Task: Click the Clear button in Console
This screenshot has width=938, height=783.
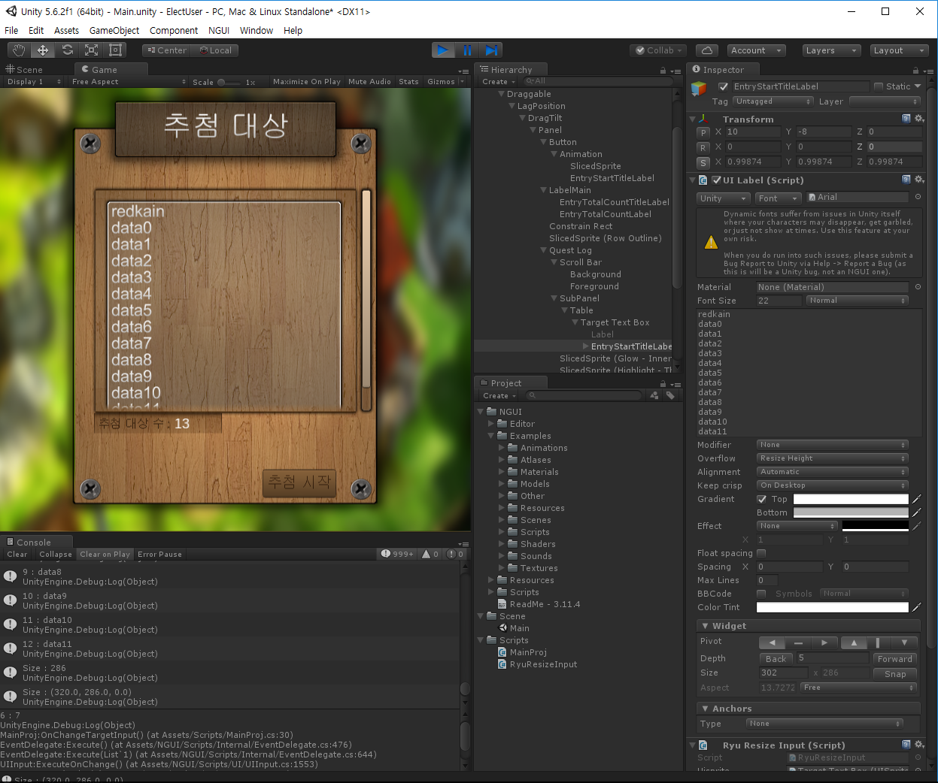Action: click(17, 555)
